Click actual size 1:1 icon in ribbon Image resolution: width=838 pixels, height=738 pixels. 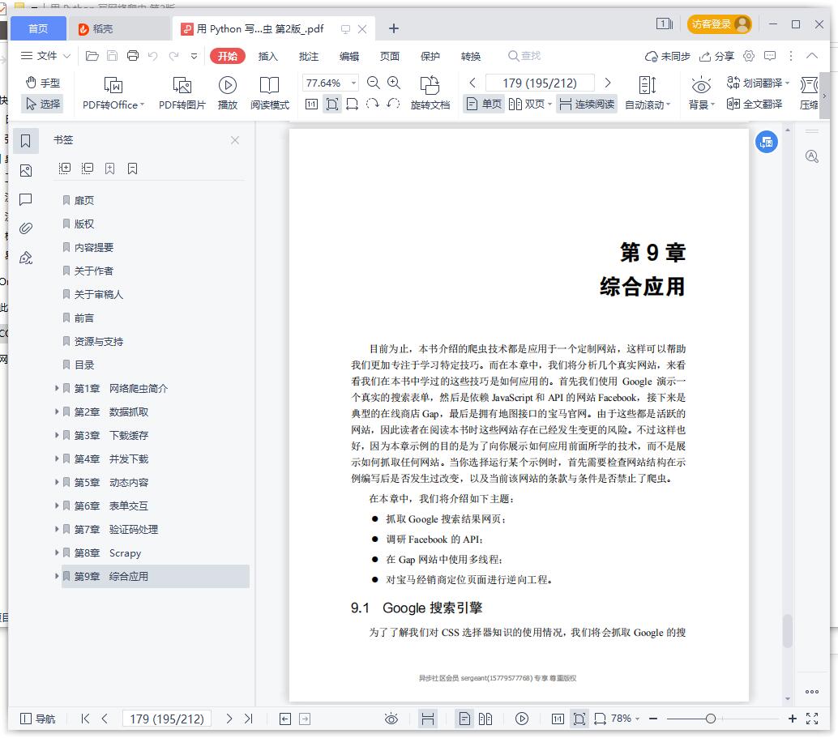(x=311, y=105)
